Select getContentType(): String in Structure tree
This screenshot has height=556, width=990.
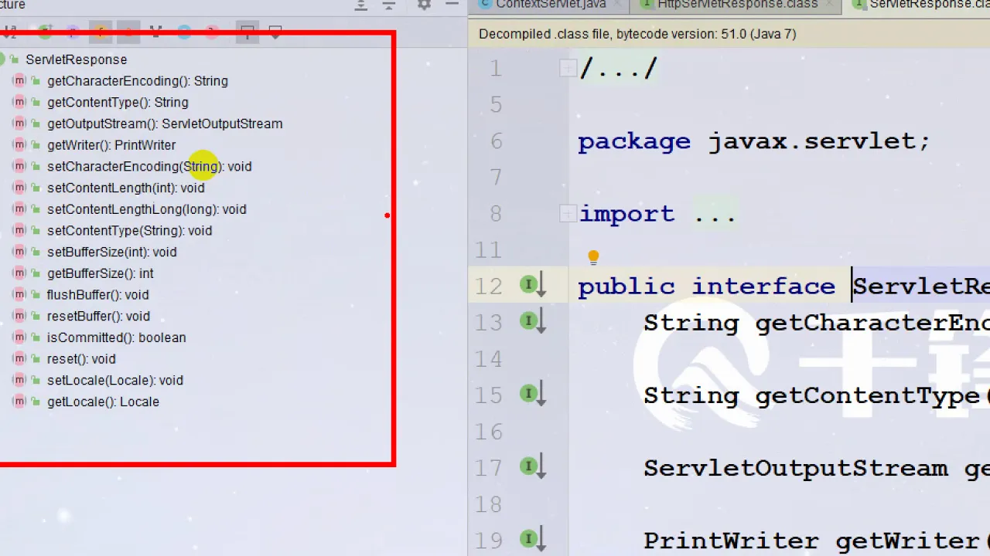click(x=118, y=102)
